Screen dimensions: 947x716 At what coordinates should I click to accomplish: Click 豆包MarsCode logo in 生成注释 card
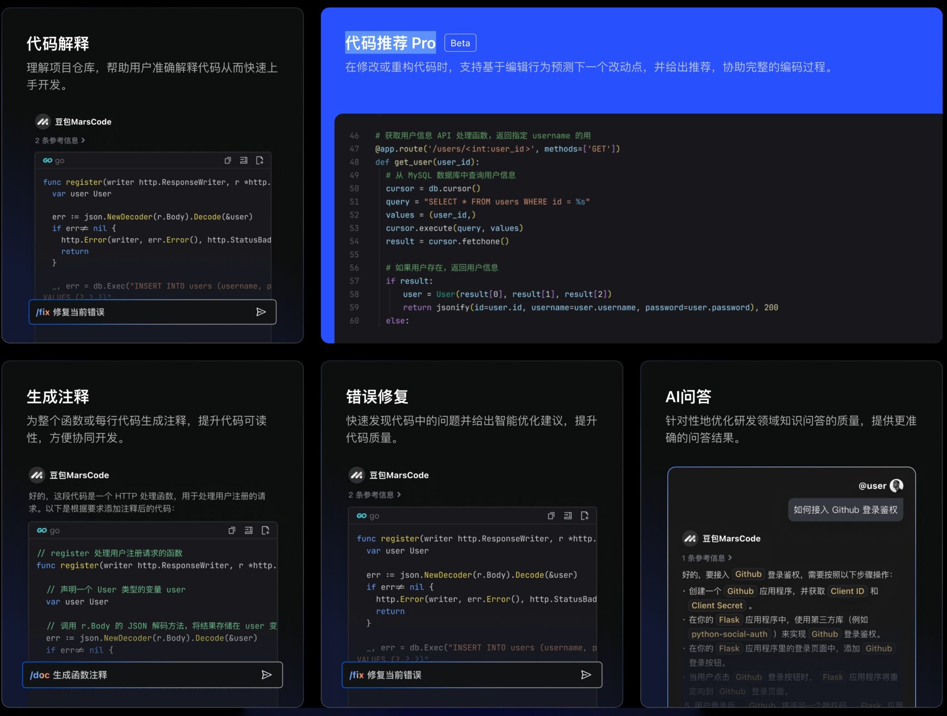[37, 475]
